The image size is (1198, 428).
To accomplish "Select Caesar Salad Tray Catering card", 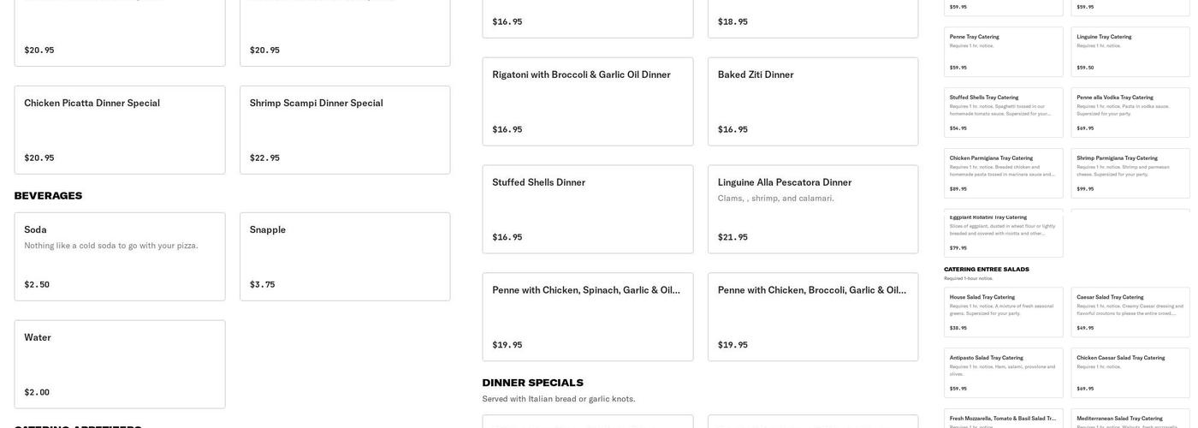I will tap(1130, 312).
